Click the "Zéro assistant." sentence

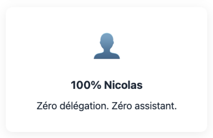click(144, 106)
